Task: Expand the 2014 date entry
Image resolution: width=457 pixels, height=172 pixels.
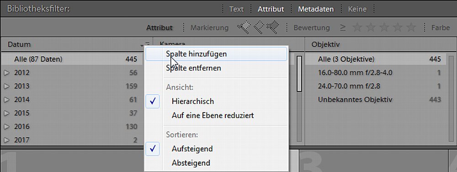Action: tap(7, 100)
